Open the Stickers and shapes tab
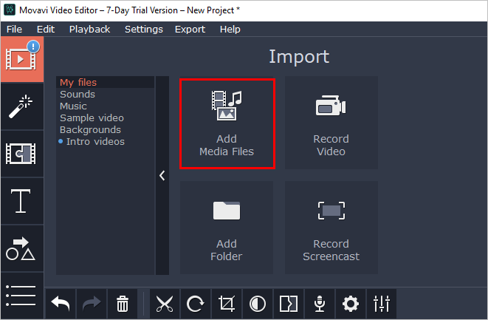The height and width of the screenshot is (320, 488). [22, 248]
